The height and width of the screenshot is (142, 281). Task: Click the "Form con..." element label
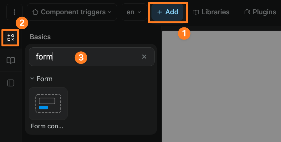click(47, 126)
